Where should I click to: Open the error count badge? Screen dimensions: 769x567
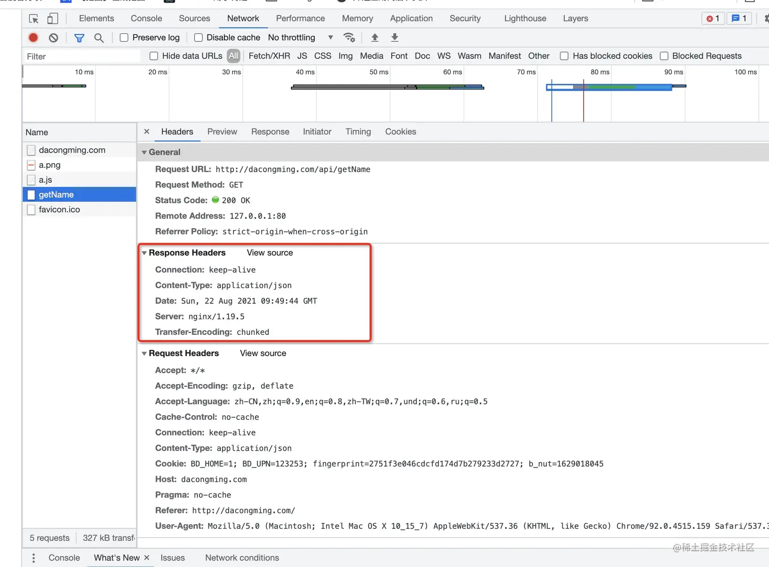[x=713, y=18]
